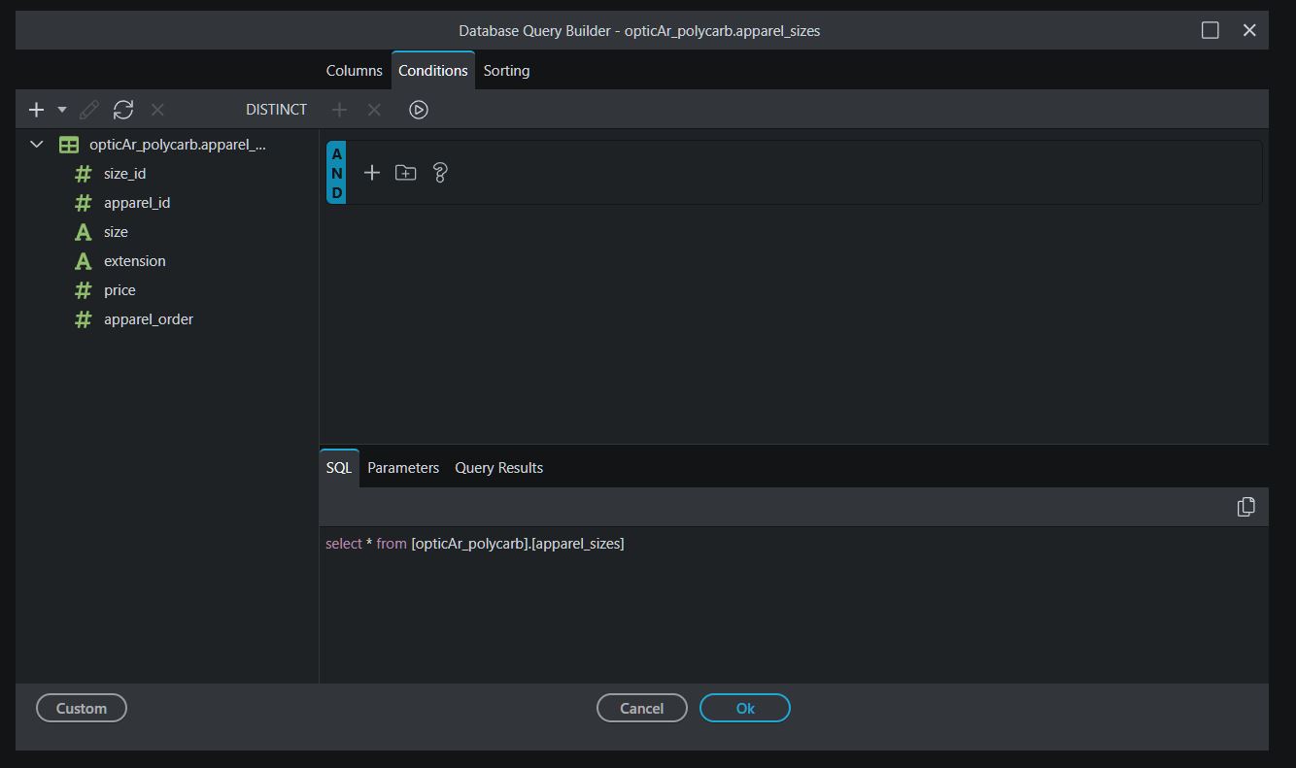Toggle the AND condition group operator

coord(336,174)
